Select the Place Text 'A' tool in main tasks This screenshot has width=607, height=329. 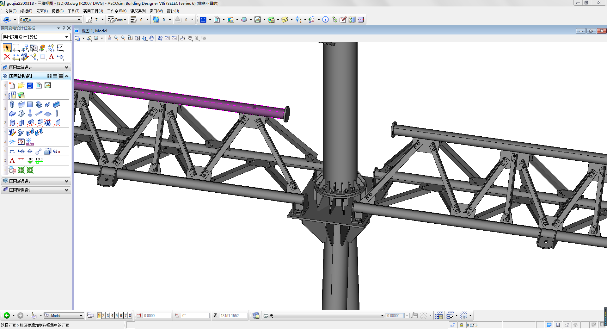(51, 57)
